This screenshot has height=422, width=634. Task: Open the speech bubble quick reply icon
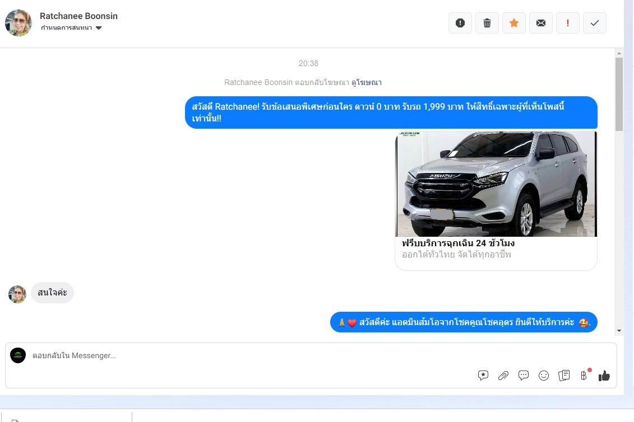[524, 376]
